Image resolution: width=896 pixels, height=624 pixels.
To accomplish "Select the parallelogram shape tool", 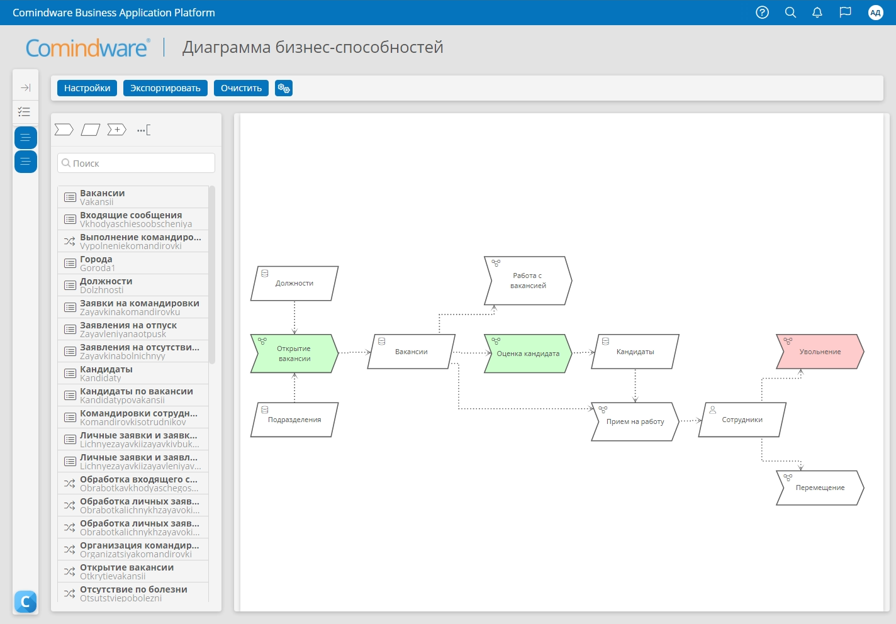I will pos(91,130).
